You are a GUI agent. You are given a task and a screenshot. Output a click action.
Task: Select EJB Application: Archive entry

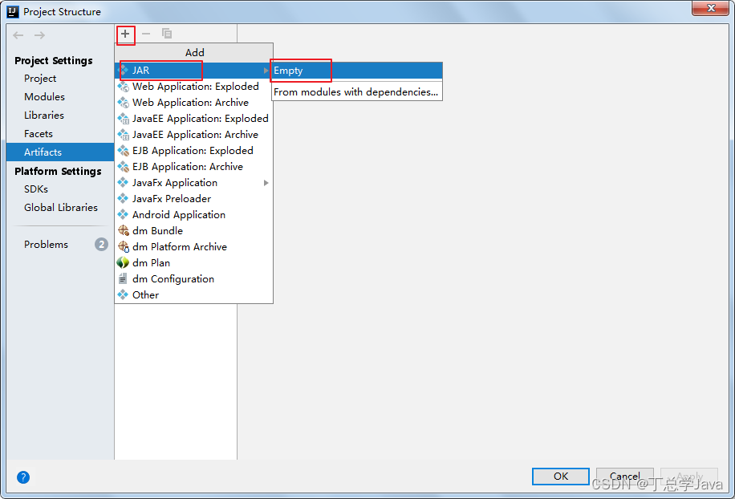point(193,166)
